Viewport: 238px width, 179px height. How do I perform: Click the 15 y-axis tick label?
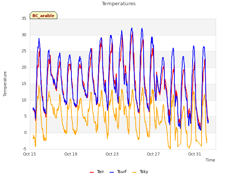(x=24, y=84)
